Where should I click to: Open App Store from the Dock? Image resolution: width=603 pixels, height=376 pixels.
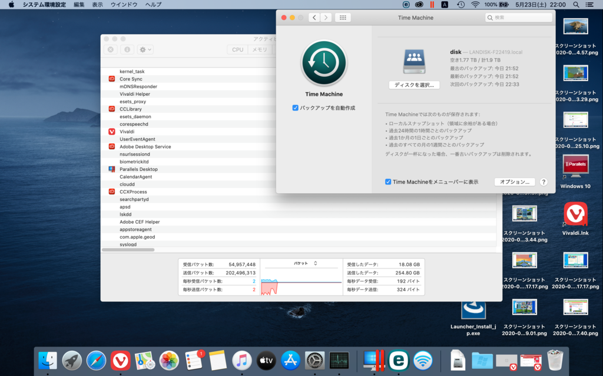pyautogui.click(x=291, y=360)
